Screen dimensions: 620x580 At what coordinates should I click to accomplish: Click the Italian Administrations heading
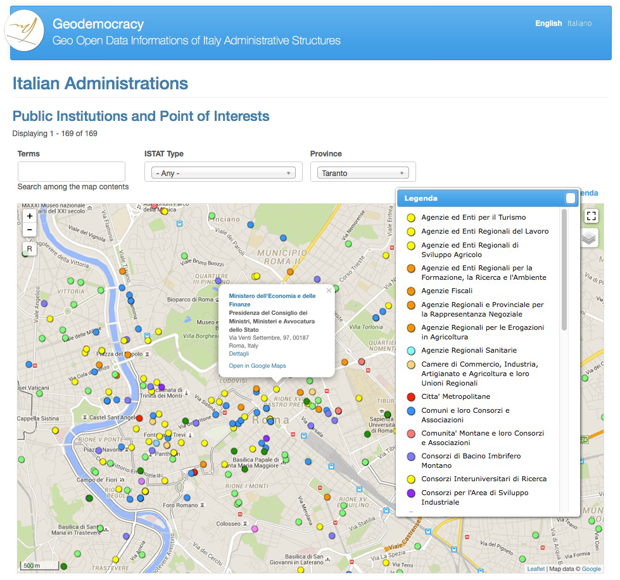100,84
